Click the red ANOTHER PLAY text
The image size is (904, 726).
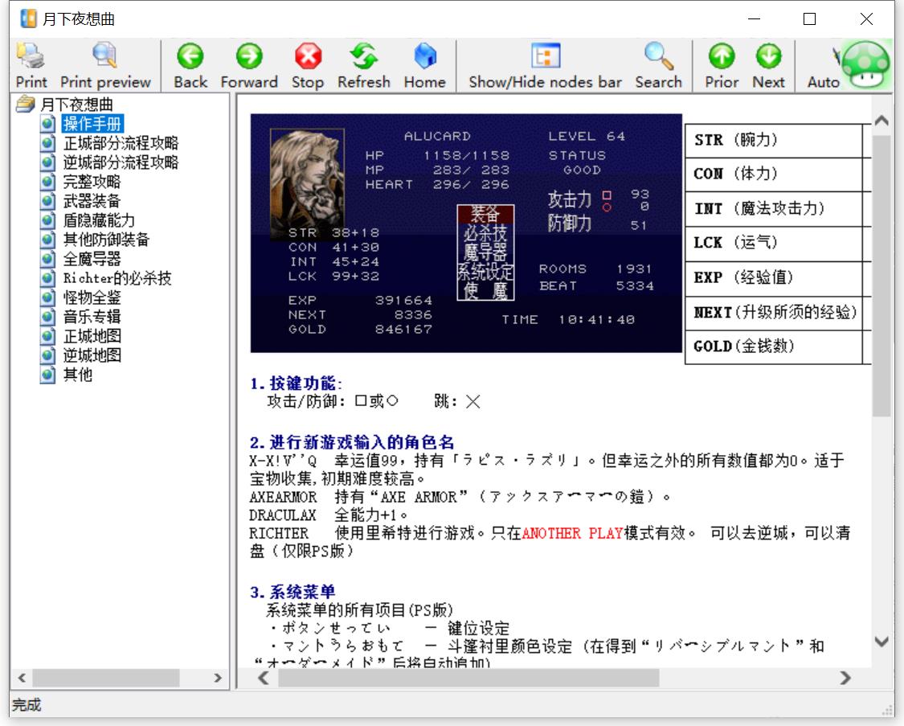(572, 533)
